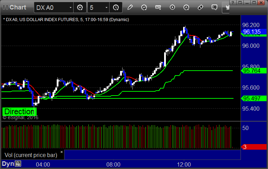Click the Chart toolbar grip handle

coord(5,7)
